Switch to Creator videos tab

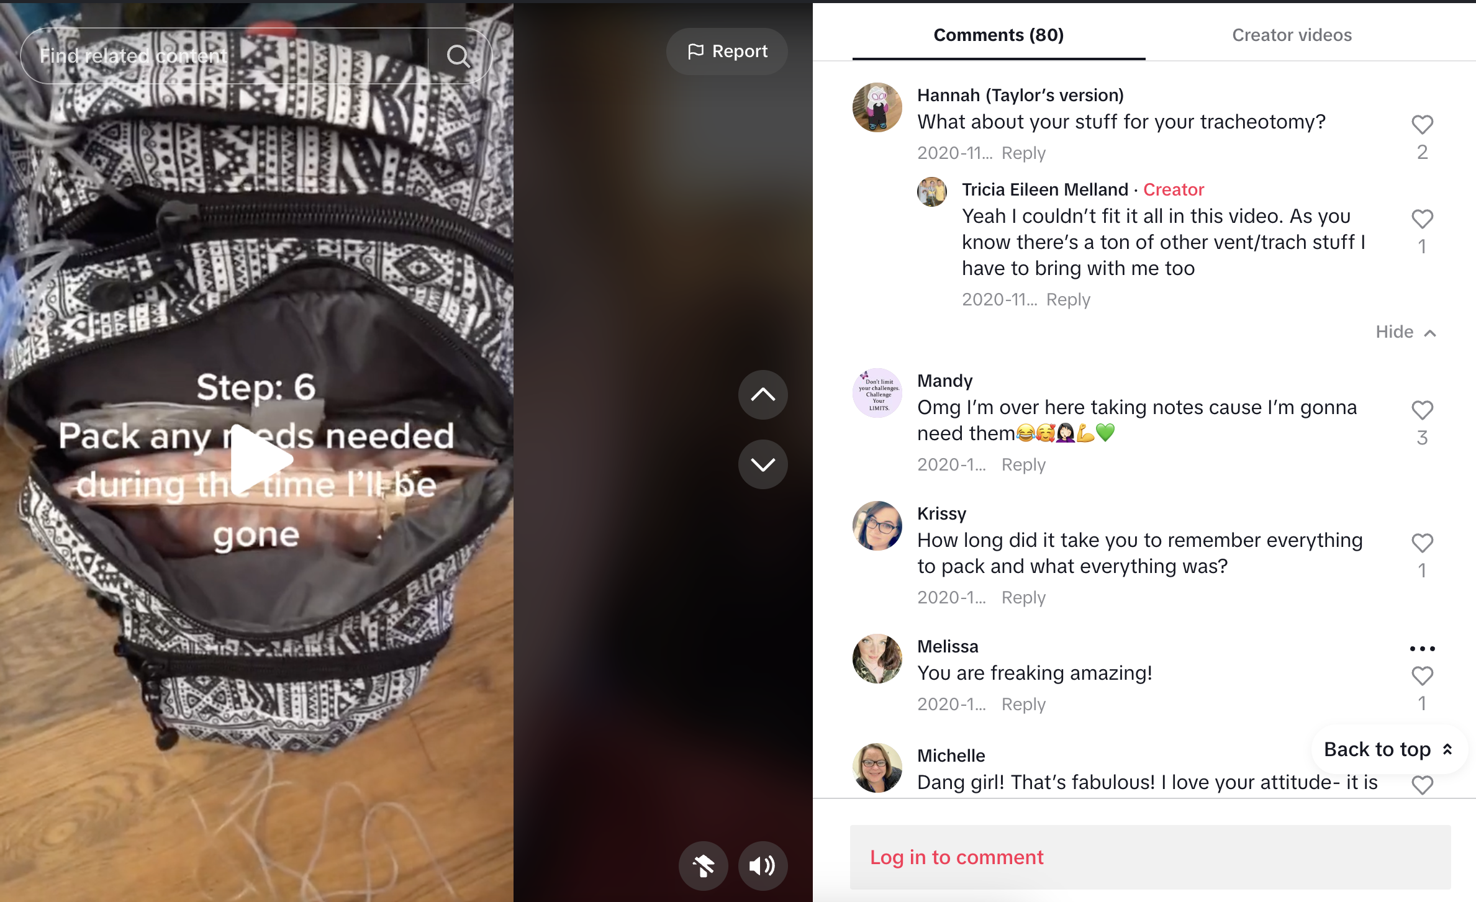1292,35
